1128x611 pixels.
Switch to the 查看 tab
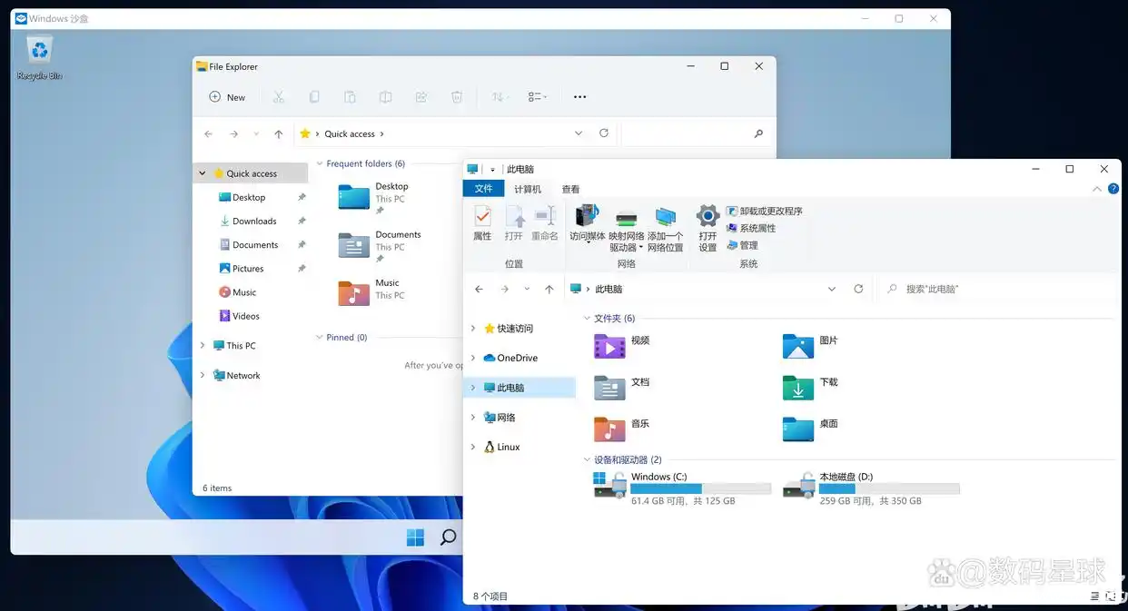point(570,189)
